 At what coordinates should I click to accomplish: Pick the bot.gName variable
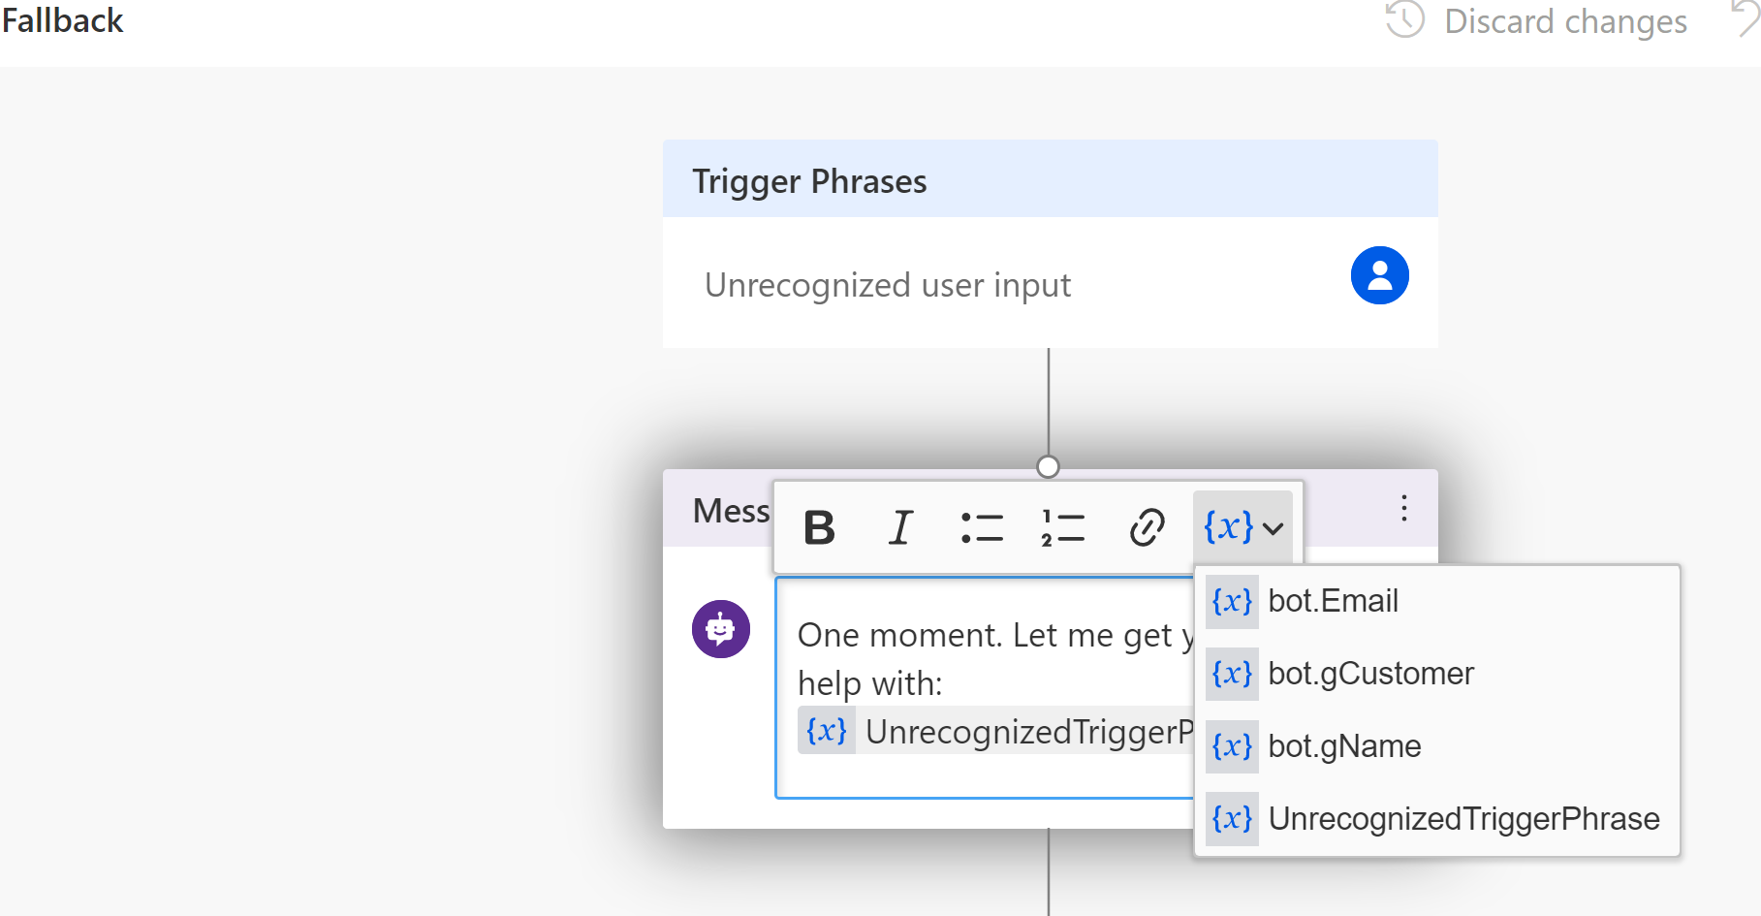tap(1437, 746)
